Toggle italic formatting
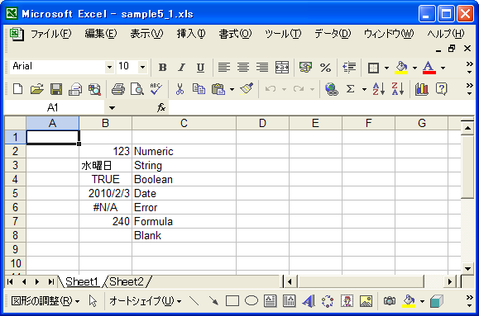The width and height of the screenshot is (479, 316). (x=181, y=68)
